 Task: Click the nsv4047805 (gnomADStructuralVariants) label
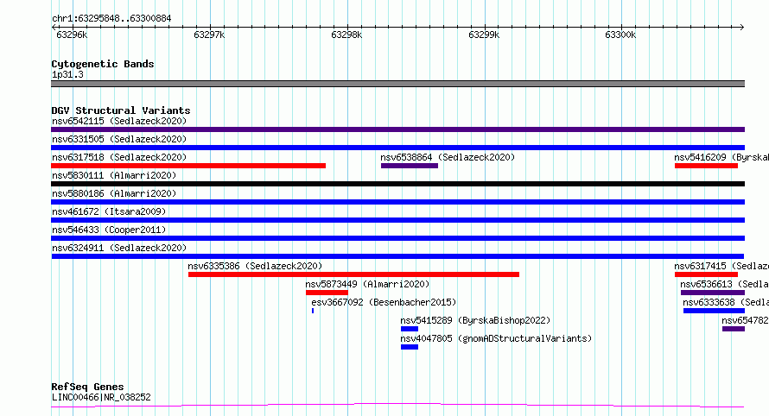click(496, 338)
